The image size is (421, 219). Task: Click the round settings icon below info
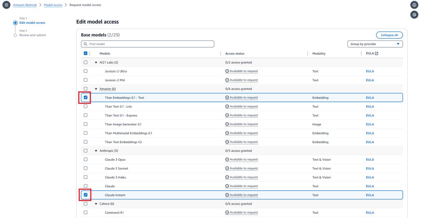pyautogui.click(x=414, y=15)
